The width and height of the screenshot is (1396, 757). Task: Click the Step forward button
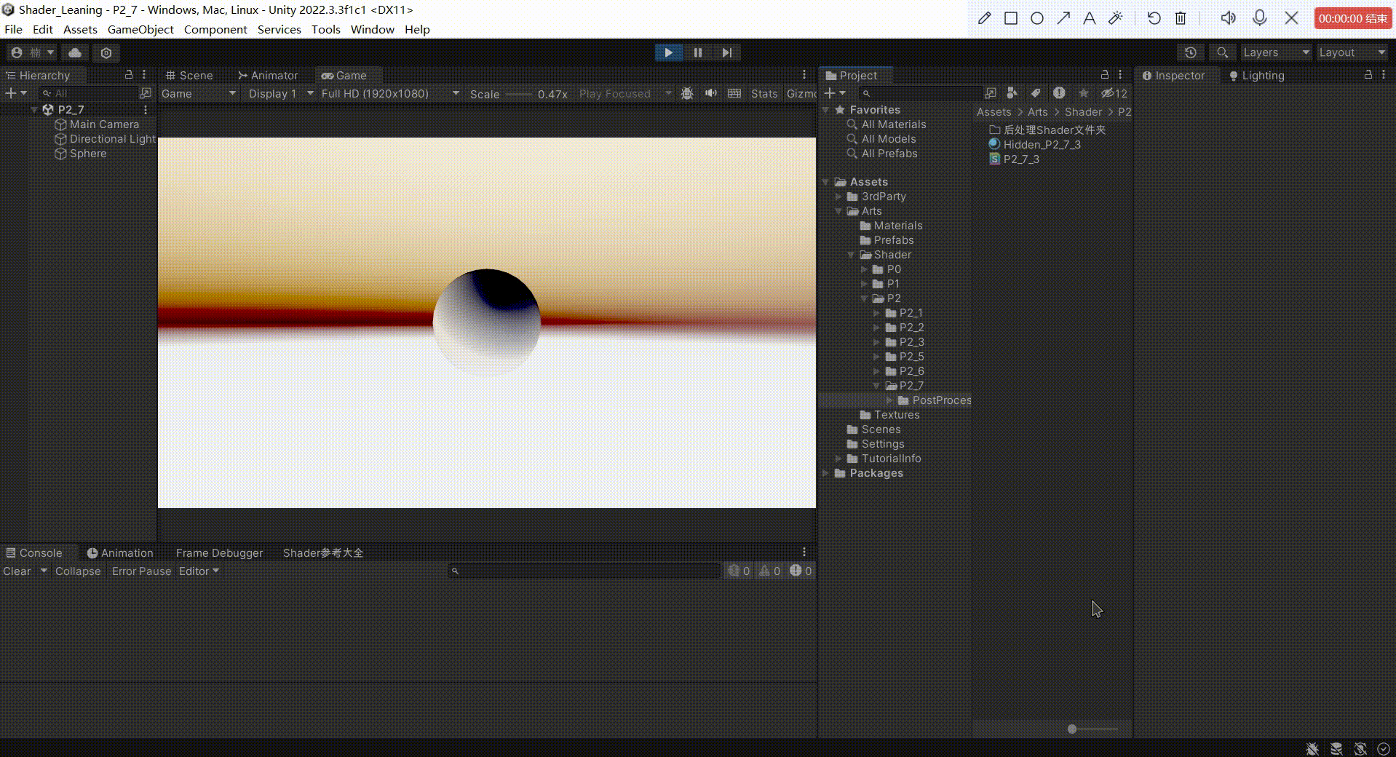726,52
